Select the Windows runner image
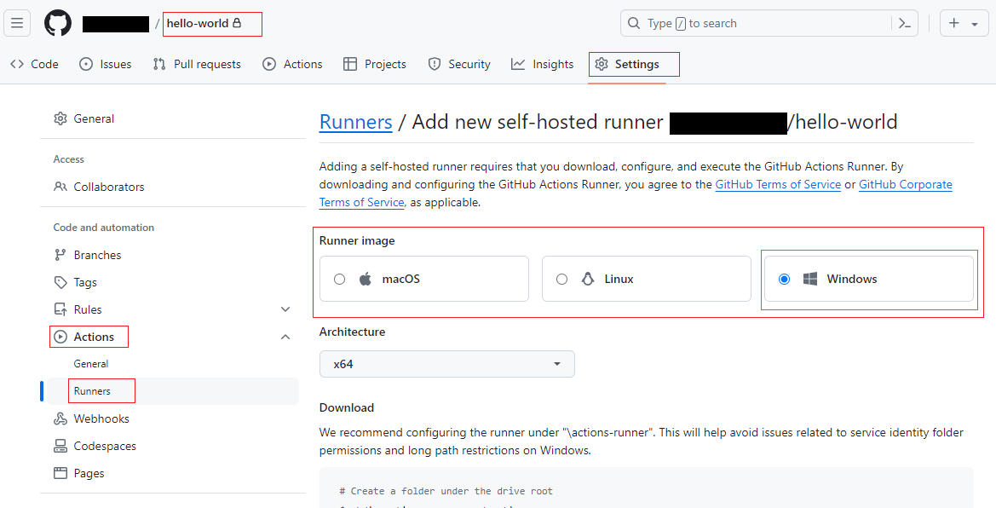The width and height of the screenshot is (996, 508). [x=785, y=278]
